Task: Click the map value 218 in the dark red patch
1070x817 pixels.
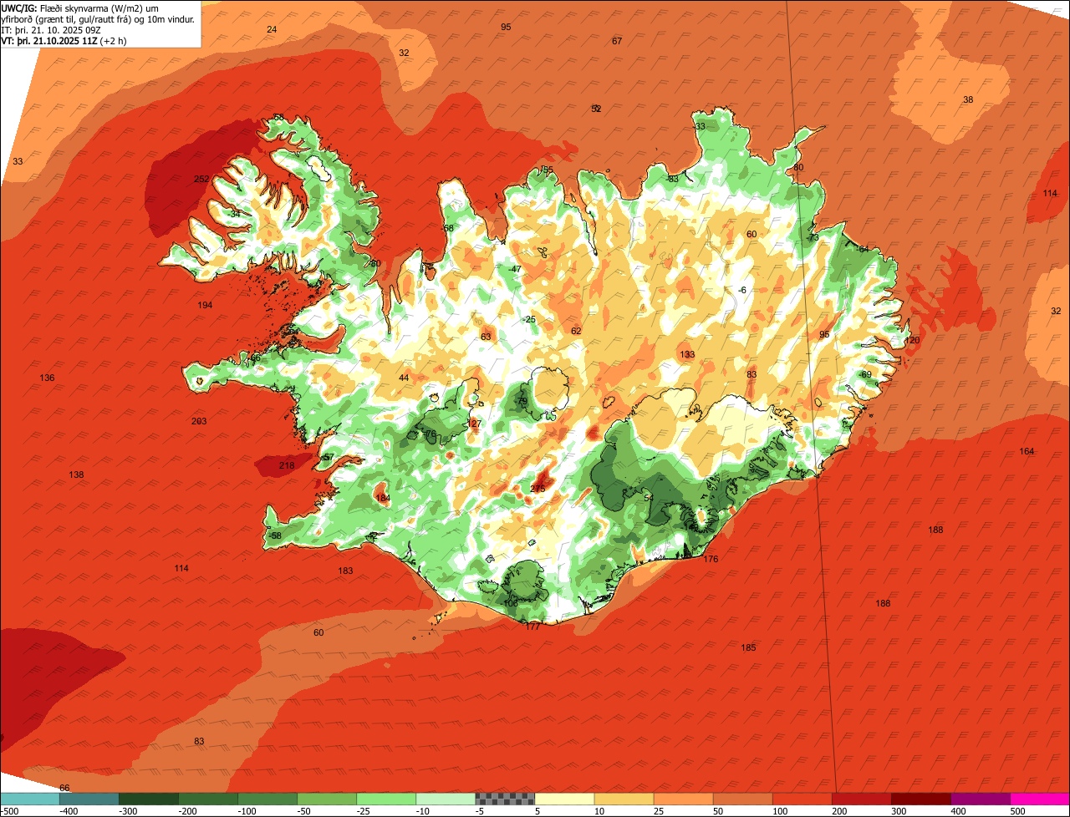Action: 287,465
